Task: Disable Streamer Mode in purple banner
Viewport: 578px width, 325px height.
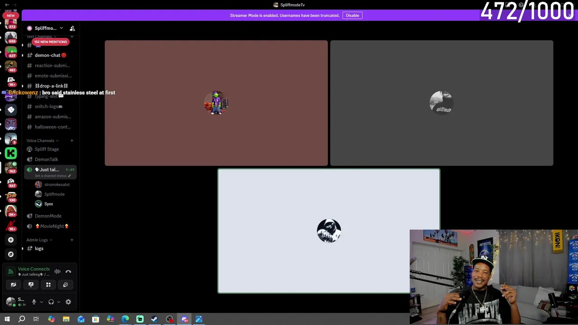Action: pyautogui.click(x=352, y=15)
